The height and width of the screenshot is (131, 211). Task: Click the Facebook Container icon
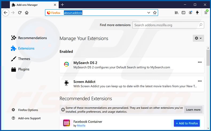pyautogui.click(x=67, y=123)
